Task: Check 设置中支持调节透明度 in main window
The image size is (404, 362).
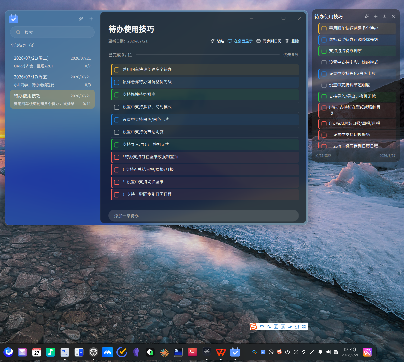Action: [x=117, y=132]
